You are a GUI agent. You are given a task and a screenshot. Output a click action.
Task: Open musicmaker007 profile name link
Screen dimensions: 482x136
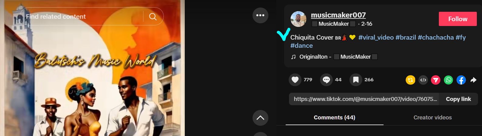(x=338, y=15)
